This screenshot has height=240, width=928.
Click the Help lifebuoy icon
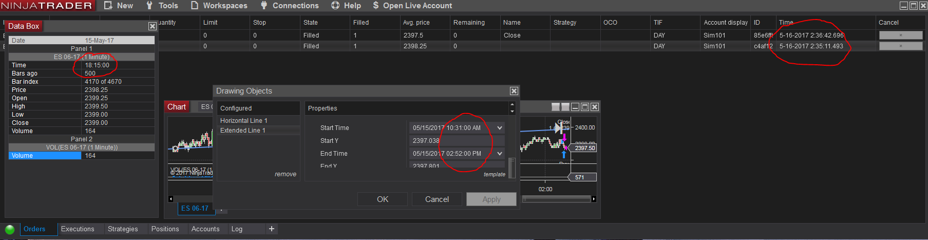click(x=335, y=5)
